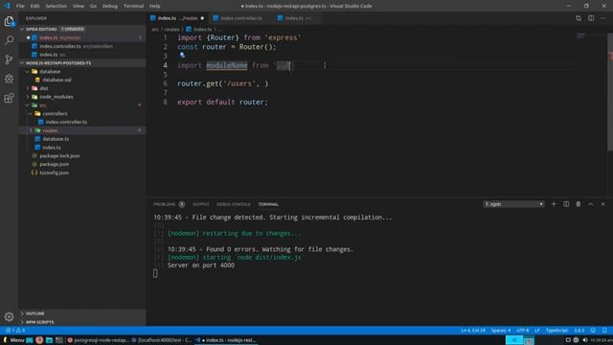Viewport: 613px width, 345px height.
Task: Open tsconfig.json file
Action: tap(54, 172)
